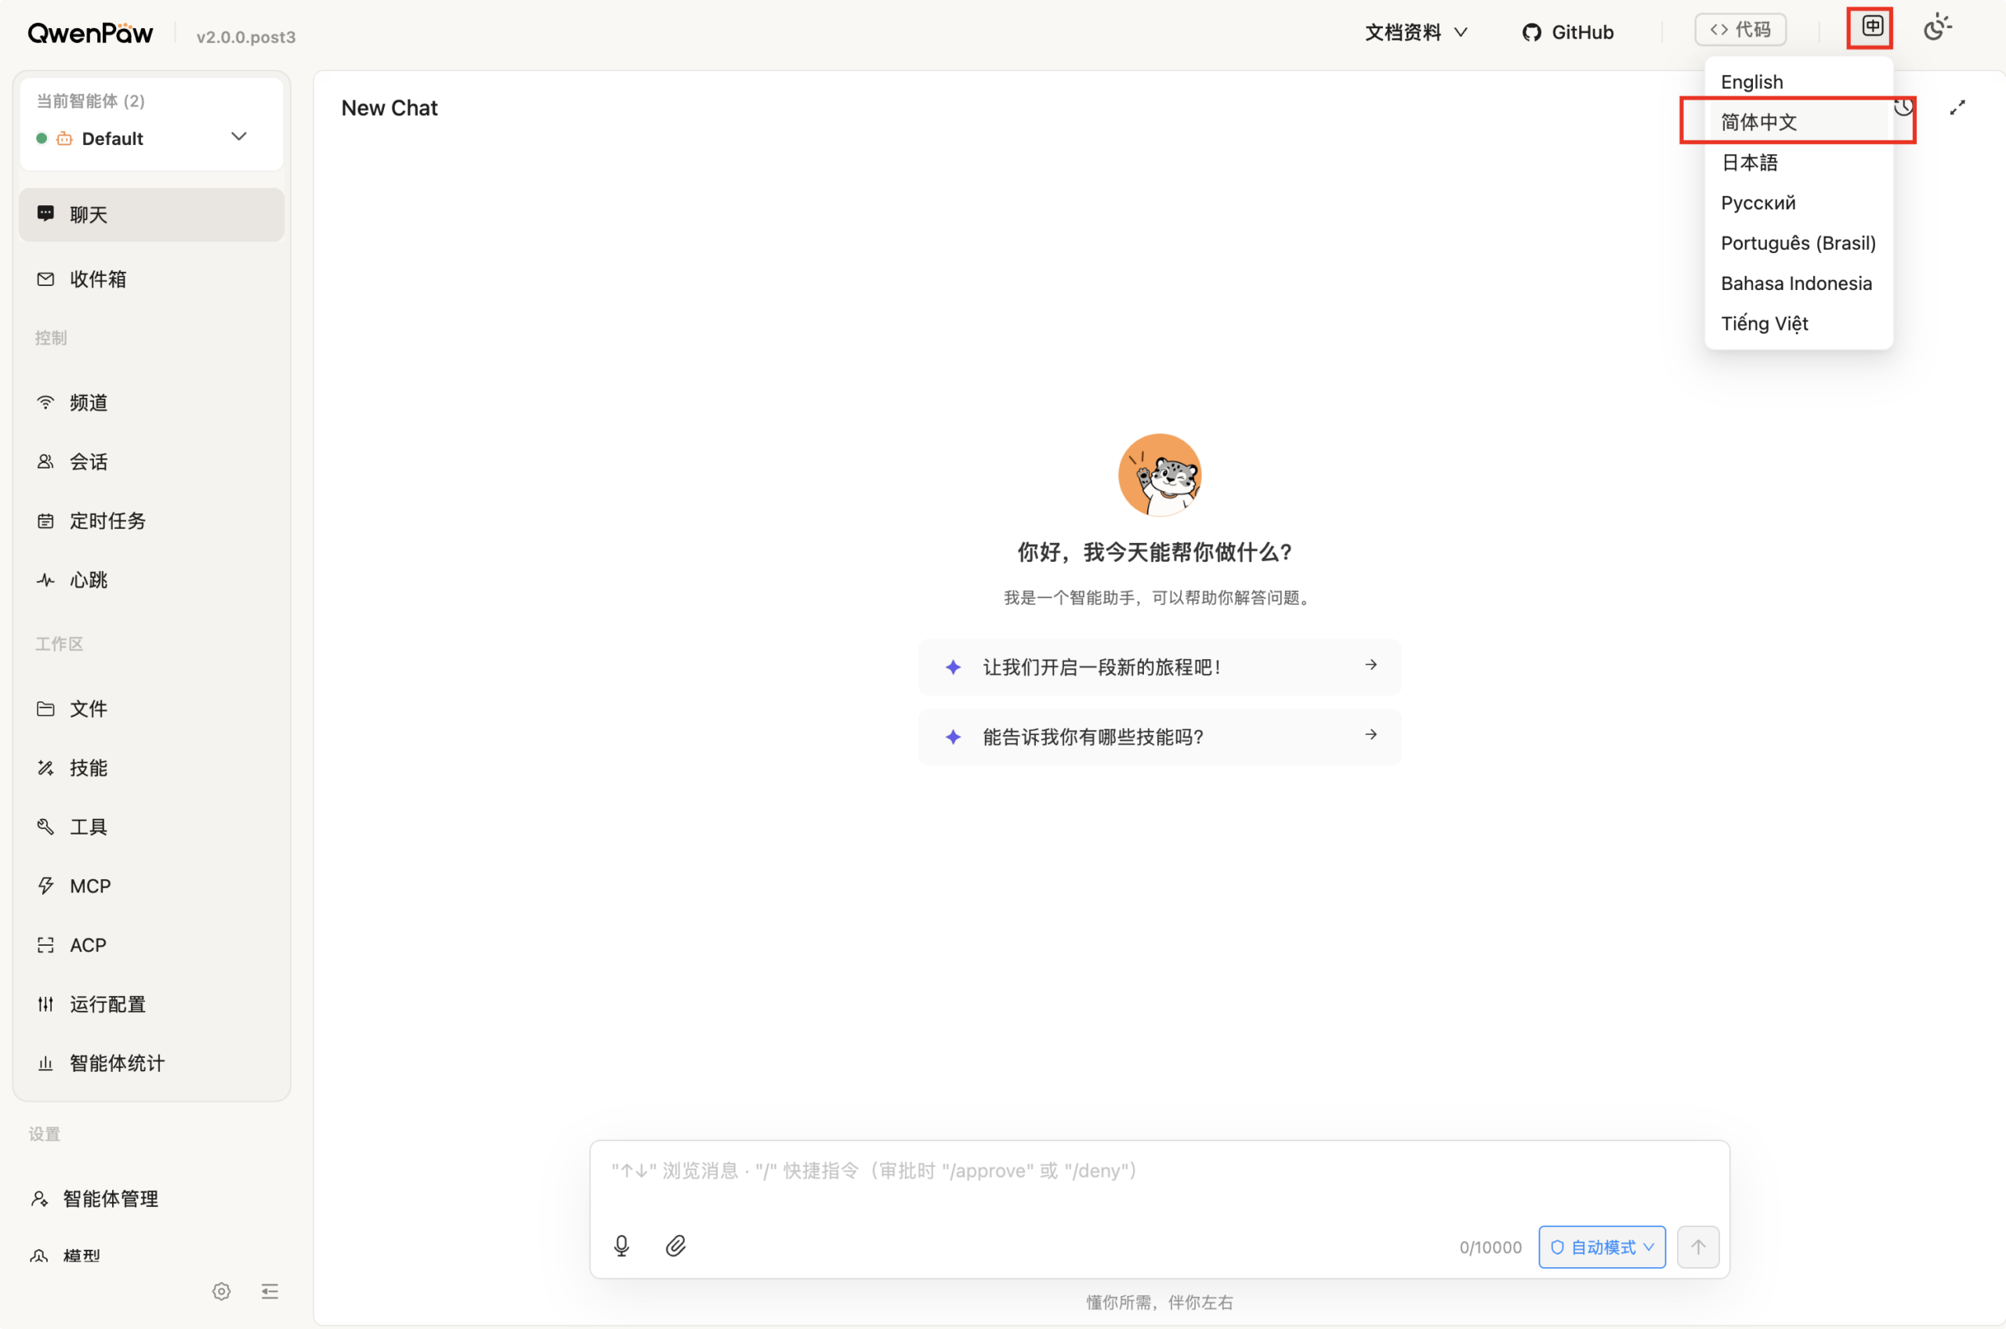Image resolution: width=2006 pixels, height=1329 pixels.
Task: Click the New Chat title
Action: pyautogui.click(x=389, y=107)
